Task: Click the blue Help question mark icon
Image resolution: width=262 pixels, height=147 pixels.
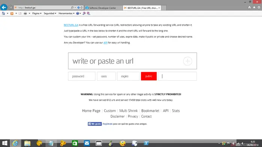Action: click(x=77, y=13)
